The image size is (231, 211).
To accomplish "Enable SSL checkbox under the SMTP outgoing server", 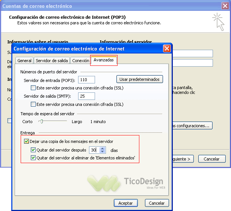I will 33,104.
